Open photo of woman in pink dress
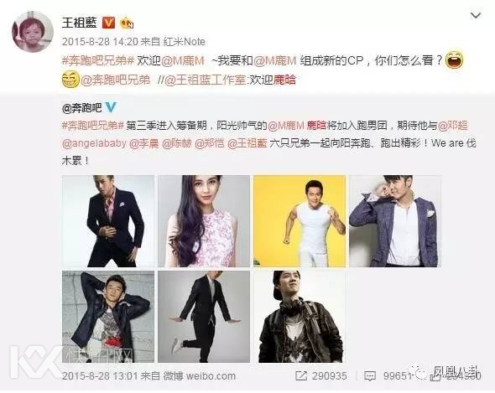 [x=204, y=221]
